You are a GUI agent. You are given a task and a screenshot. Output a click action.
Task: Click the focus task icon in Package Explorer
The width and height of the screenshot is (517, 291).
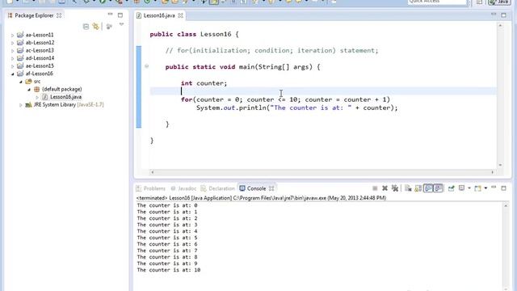pyautogui.click(x=109, y=27)
